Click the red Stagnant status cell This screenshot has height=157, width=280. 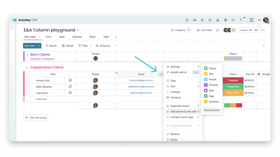233,80
